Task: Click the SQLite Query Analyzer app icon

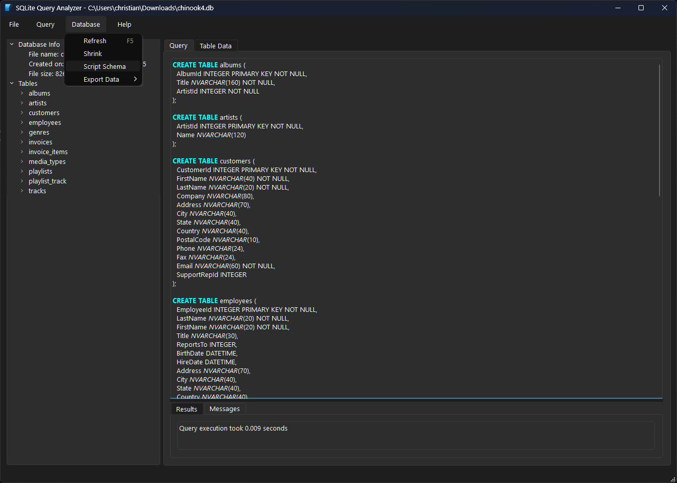Action: (x=8, y=8)
